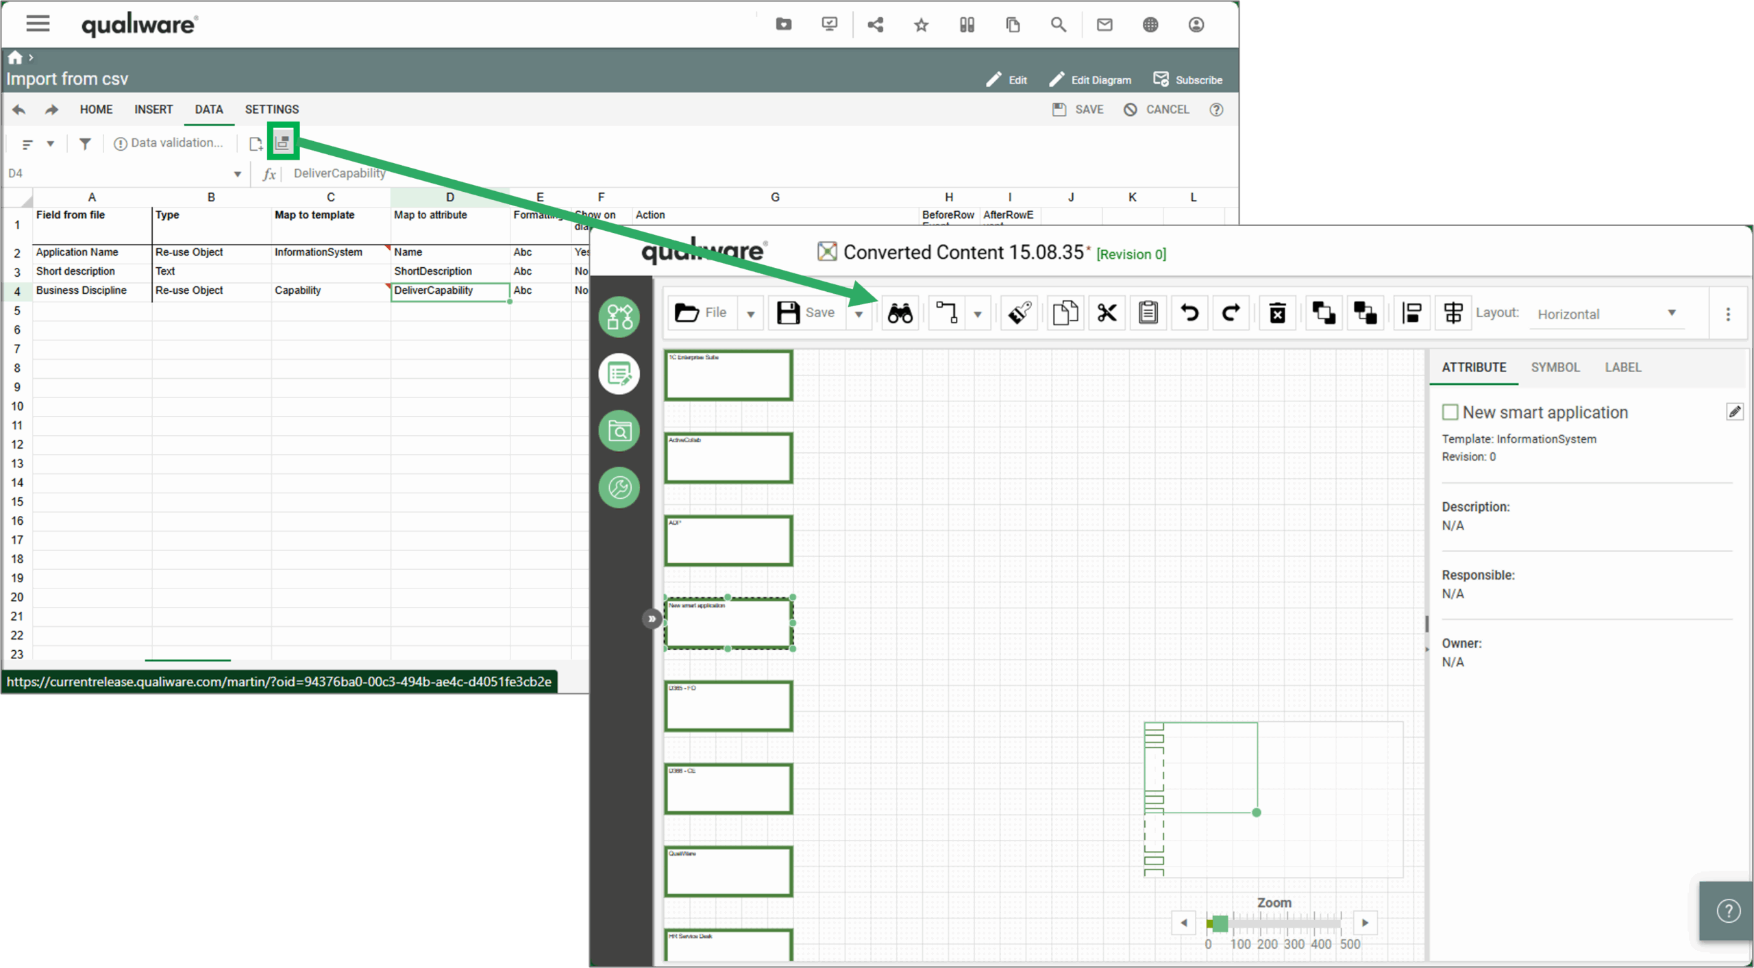Open the cell name box dropdown
The height and width of the screenshot is (968, 1754).
click(237, 174)
